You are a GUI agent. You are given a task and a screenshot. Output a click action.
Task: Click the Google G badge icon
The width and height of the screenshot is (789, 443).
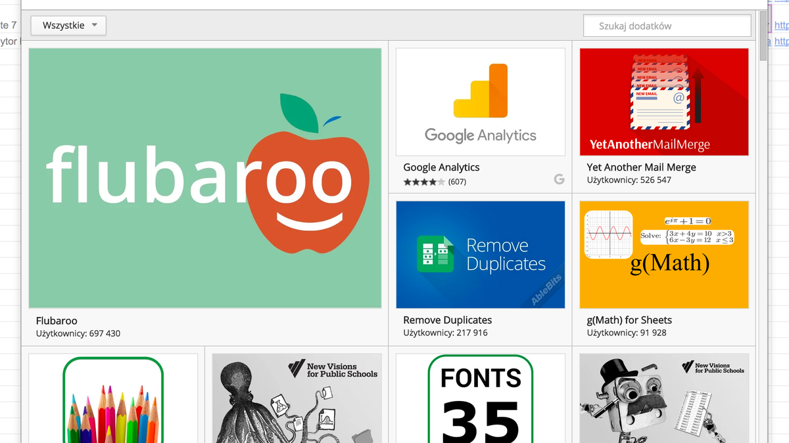coord(559,179)
